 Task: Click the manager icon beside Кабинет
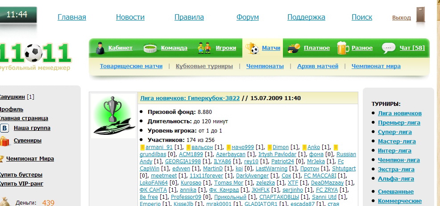click(x=100, y=48)
